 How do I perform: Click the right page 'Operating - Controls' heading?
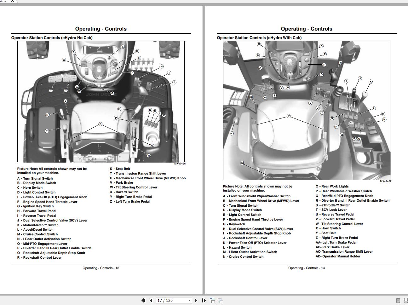307,29
